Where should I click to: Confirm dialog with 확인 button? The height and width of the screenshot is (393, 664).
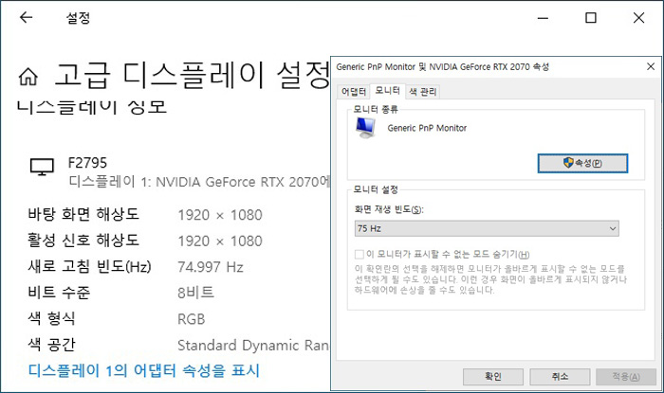[x=493, y=377]
